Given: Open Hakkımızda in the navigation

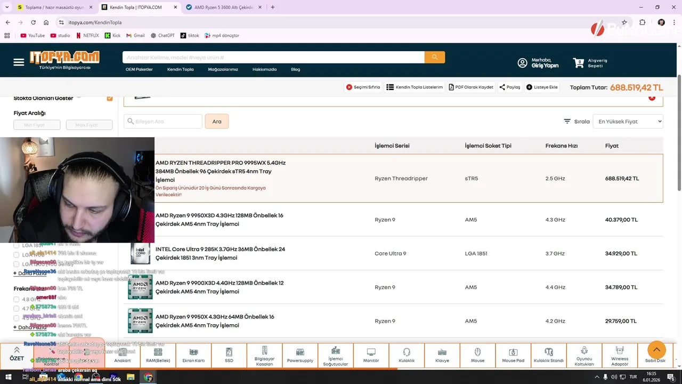Looking at the screenshot, I should pos(264,69).
